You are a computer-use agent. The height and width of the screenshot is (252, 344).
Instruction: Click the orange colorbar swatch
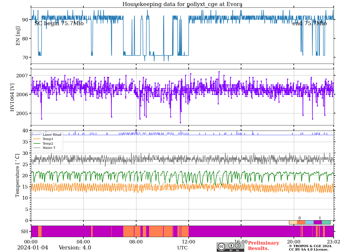click(301, 222)
